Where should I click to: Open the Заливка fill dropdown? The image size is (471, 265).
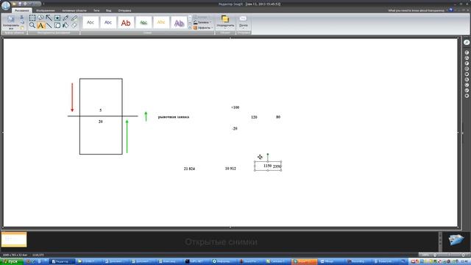pos(203,23)
